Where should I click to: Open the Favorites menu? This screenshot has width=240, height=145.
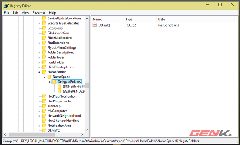coord(39,13)
